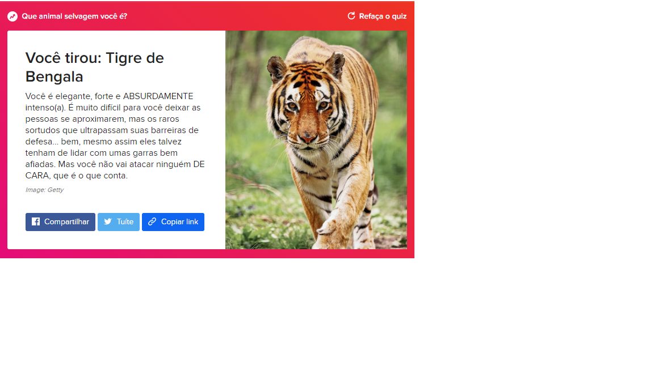Click the white result card background
This screenshot has width=654, height=367.
116,140
